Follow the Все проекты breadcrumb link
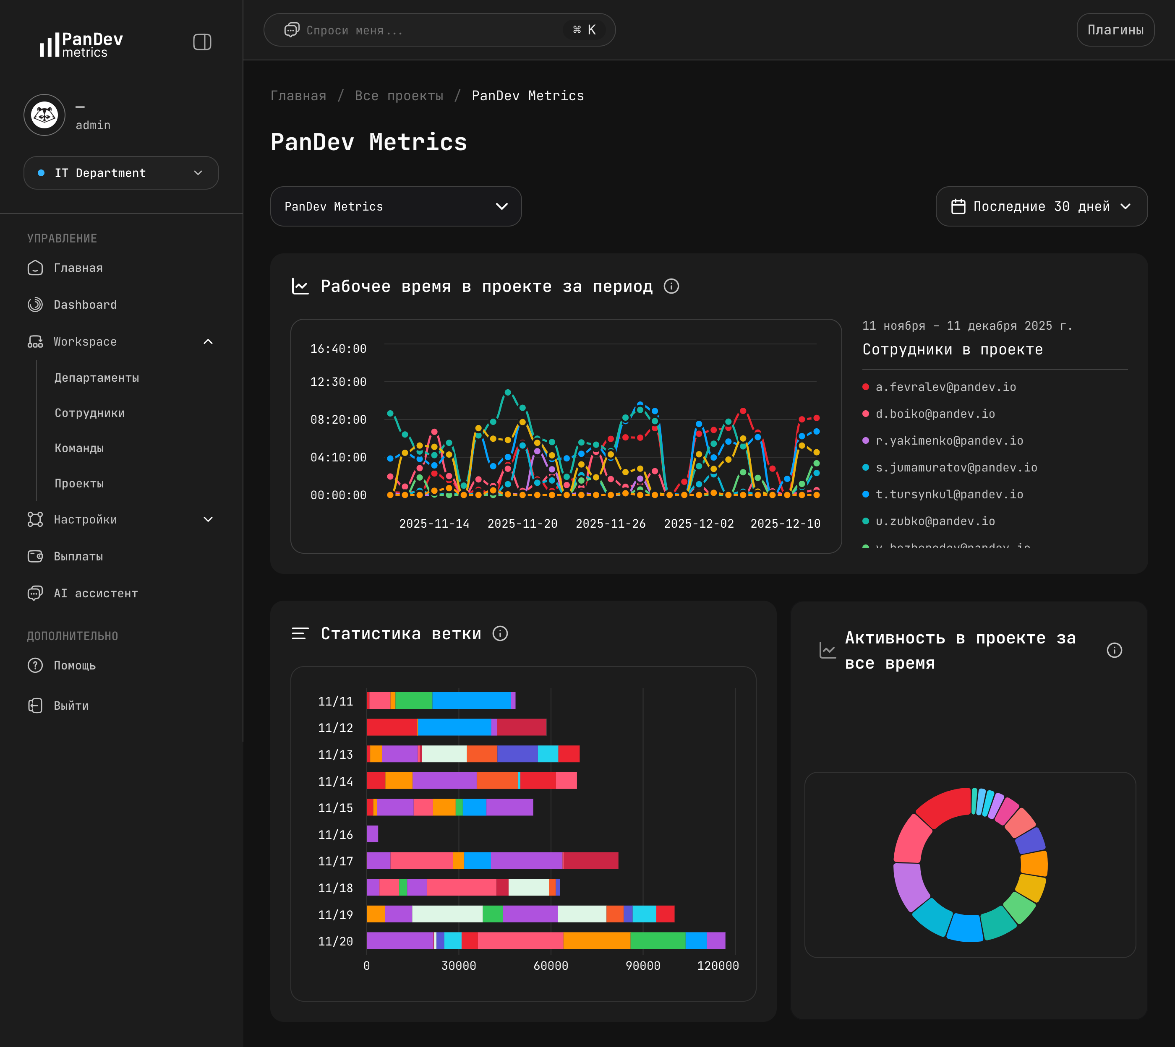The height and width of the screenshot is (1047, 1175). 399,96
